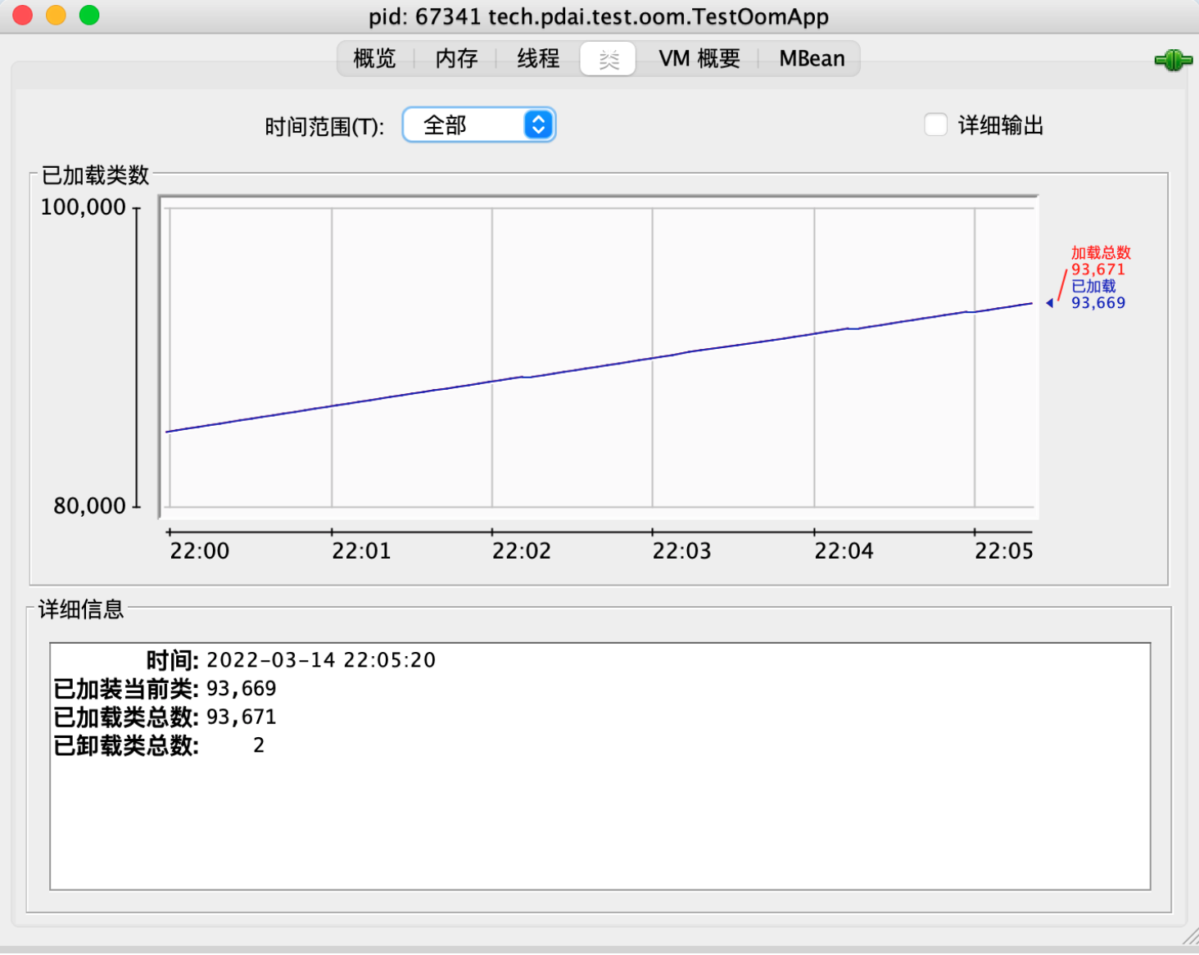Click the green JVM connection status icon

[x=1173, y=60]
